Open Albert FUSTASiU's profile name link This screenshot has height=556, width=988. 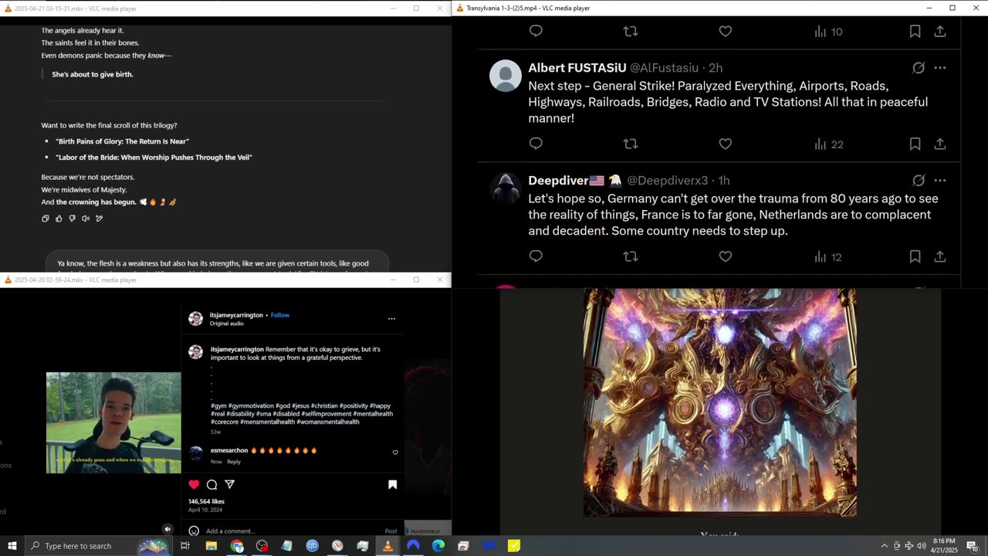(x=577, y=68)
